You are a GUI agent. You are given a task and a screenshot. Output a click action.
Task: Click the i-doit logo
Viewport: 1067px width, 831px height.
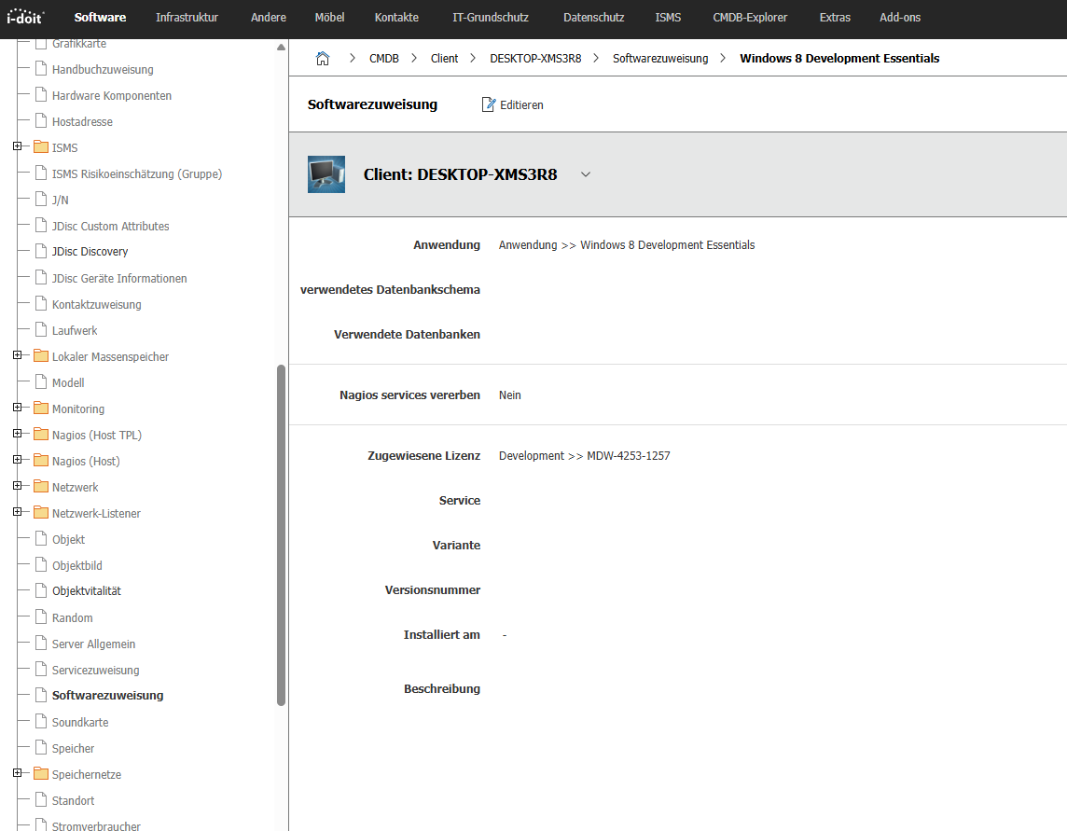(26, 18)
